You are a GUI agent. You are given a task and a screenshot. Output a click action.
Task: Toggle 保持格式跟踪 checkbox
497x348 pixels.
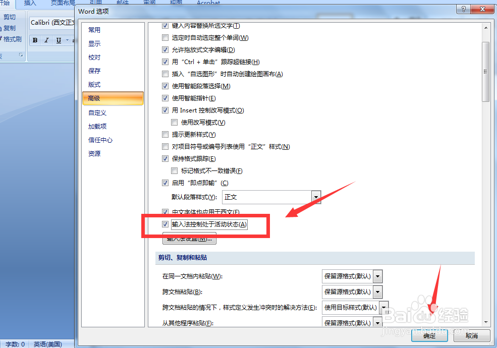(x=165, y=158)
